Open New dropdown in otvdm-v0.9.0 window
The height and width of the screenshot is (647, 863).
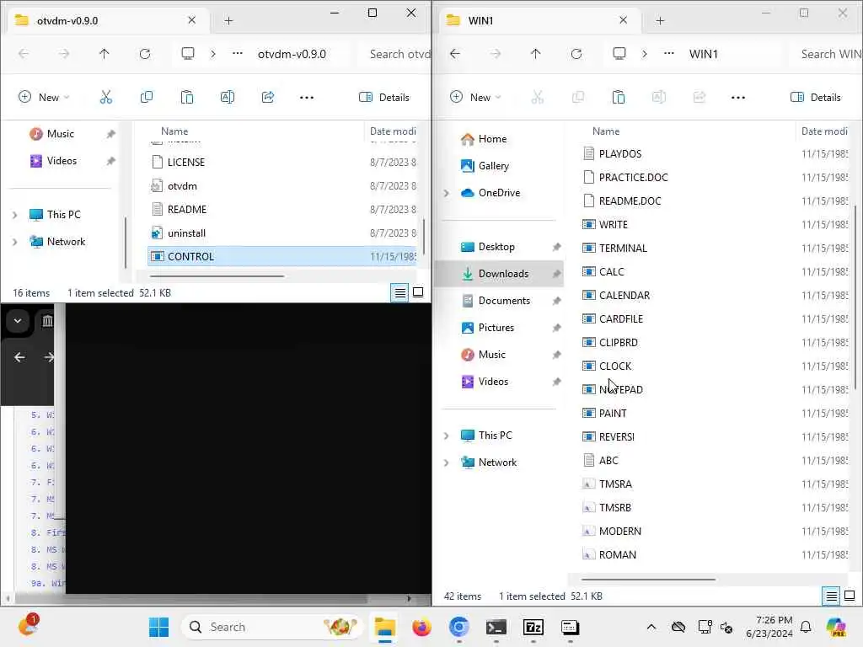pyautogui.click(x=45, y=98)
